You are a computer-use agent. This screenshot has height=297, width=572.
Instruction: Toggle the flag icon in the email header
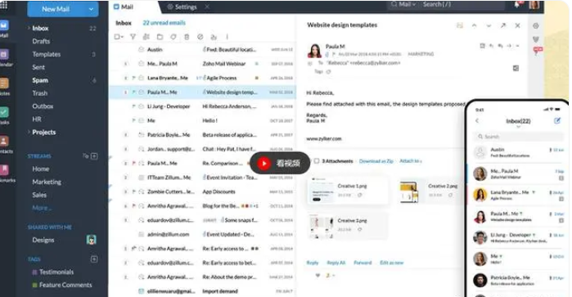point(334,54)
